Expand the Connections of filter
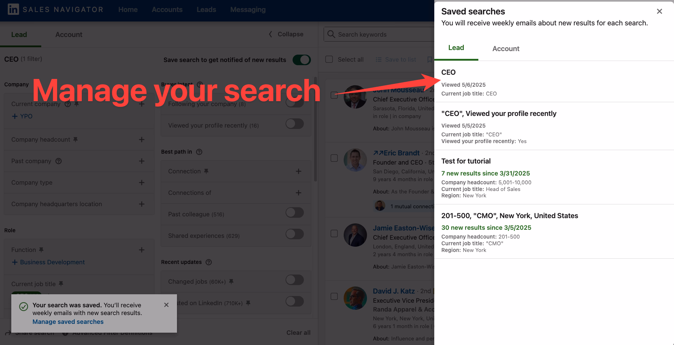This screenshot has width=674, height=345. [299, 193]
